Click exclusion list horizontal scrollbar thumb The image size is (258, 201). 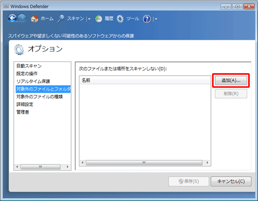click(144, 162)
